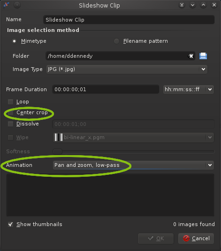Open the hh:mm:ss::ff format dropdown

[x=189, y=89]
